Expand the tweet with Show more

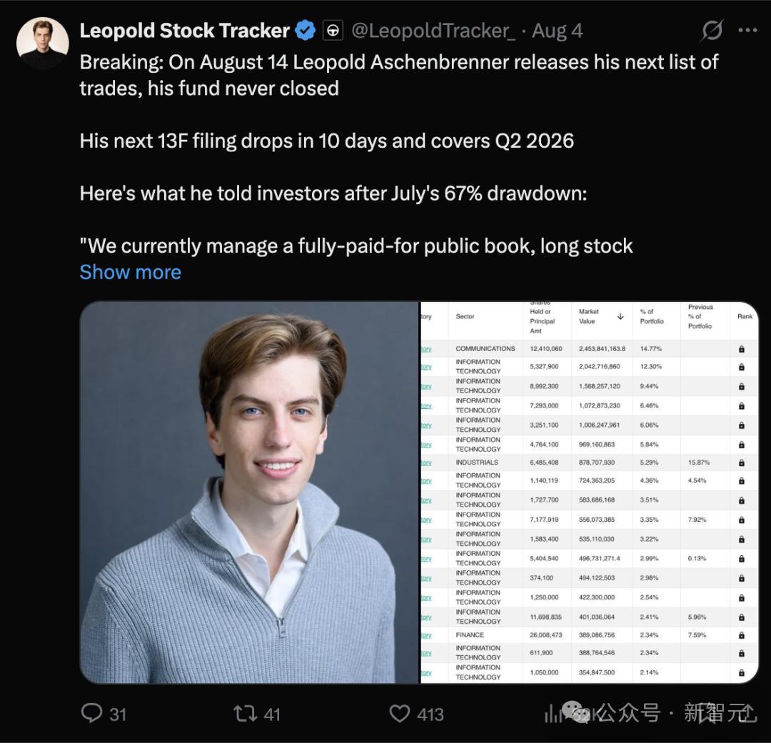(x=131, y=272)
